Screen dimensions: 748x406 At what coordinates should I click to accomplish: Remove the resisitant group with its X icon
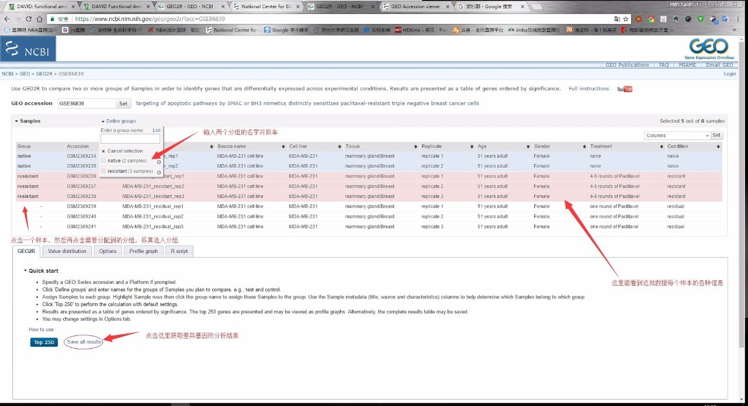tap(159, 172)
